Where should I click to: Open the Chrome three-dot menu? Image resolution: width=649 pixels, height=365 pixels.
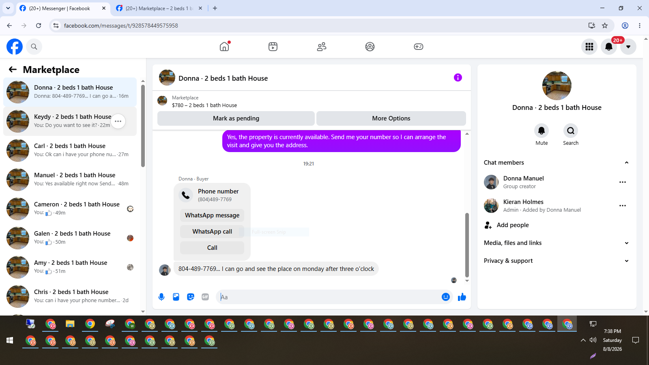[640, 26]
